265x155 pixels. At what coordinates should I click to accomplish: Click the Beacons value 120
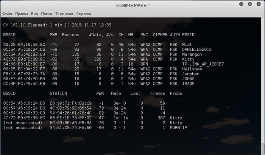[x=76, y=54]
